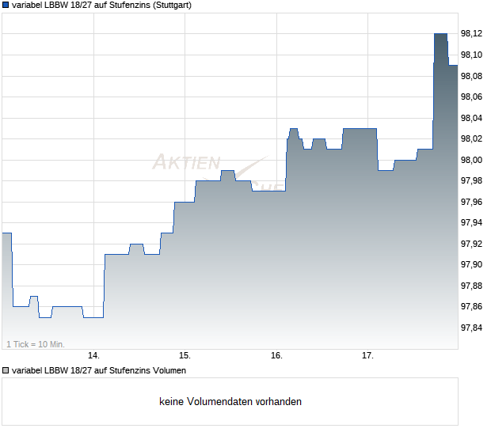Image resolution: width=491 pixels, height=432 pixels.
Task: Click the '14.' date label on the x-axis
Action: point(93,355)
